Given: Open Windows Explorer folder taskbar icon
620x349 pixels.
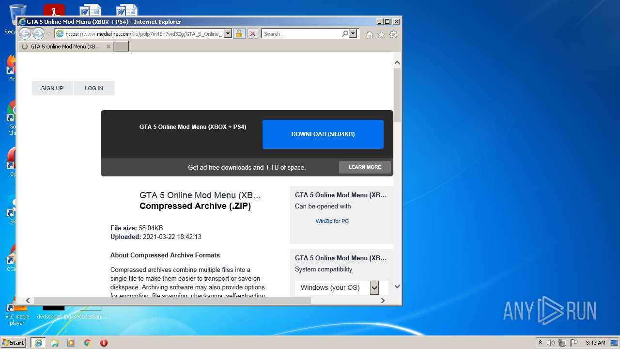Looking at the screenshot, I should click(55, 343).
